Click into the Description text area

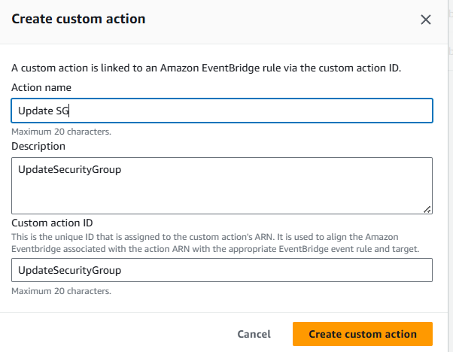(x=222, y=186)
